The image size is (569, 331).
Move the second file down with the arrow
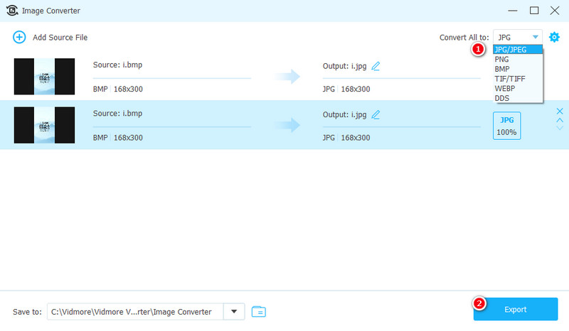click(x=559, y=129)
